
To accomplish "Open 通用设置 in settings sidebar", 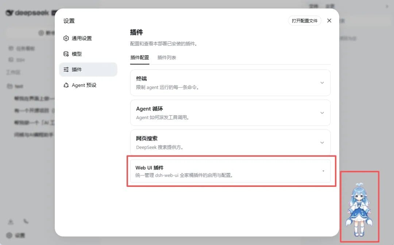I will (88, 38).
